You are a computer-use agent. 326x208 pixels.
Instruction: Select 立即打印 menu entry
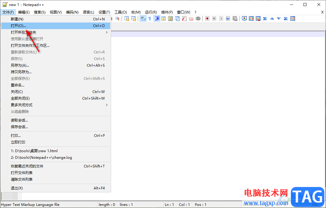pos(56,142)
